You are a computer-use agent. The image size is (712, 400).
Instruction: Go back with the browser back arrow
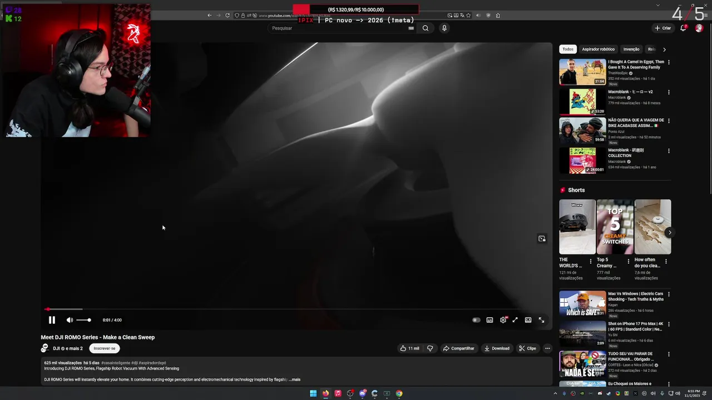pos(210,16)
